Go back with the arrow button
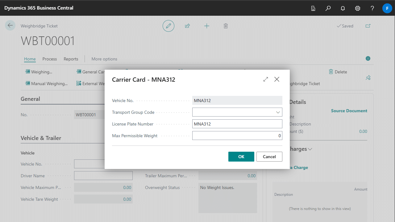This screenshot has width=395, height=222. pyautogui.click(x=10, y=25)
